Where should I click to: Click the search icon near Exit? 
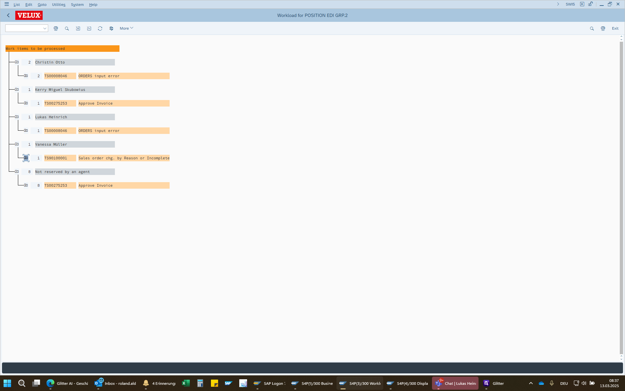(x=592, y=29)
